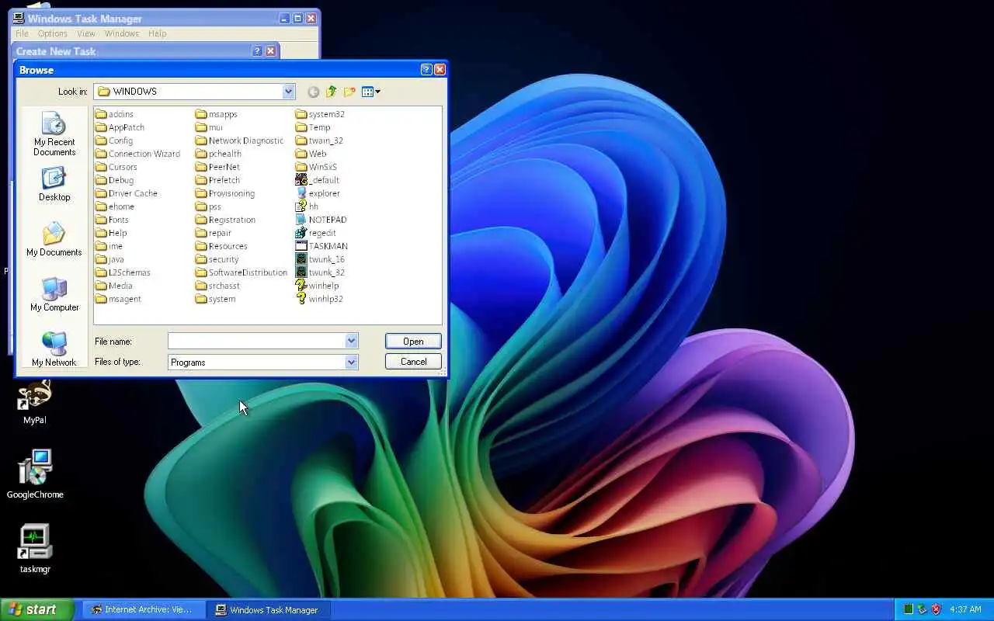Open Help menu in Windows Task Manager
The image size is (994, 621).
(157, 33)
